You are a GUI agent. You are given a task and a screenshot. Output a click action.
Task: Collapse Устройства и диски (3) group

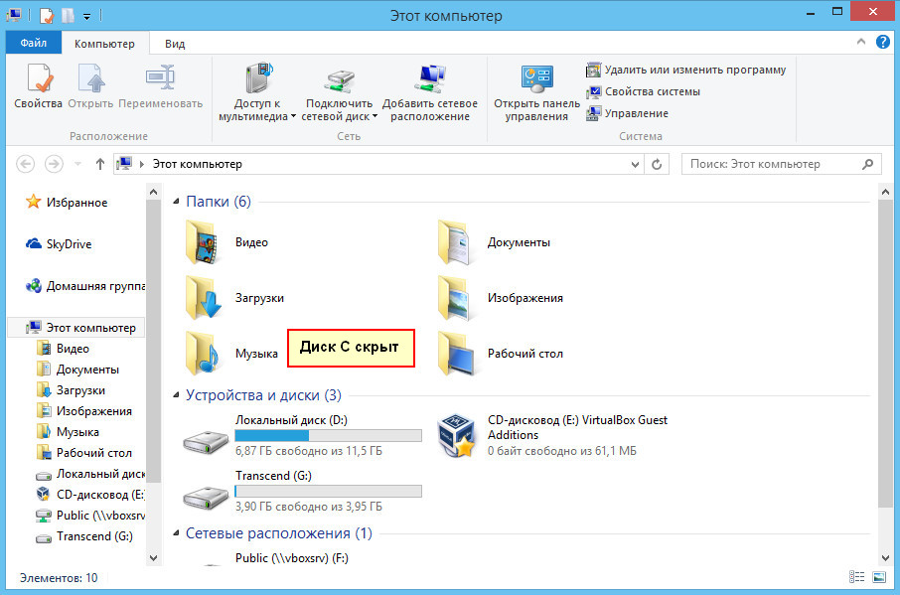tap(176, 395)
